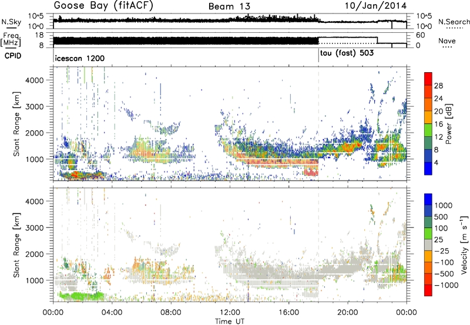Click the "-25" tick on the Velocity scale
The height and width of the screenshot is (325, 470).
[441, 251]
